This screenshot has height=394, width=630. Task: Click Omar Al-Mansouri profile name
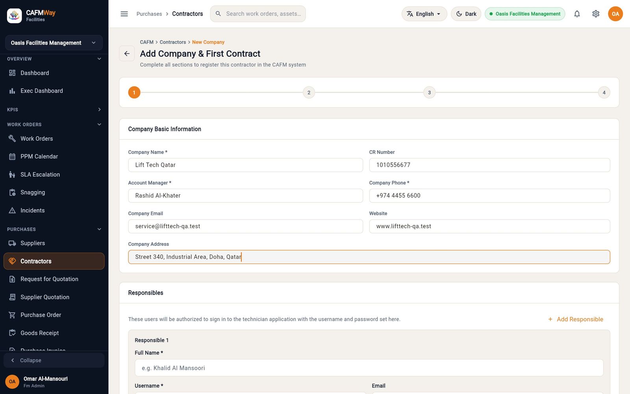46,379
